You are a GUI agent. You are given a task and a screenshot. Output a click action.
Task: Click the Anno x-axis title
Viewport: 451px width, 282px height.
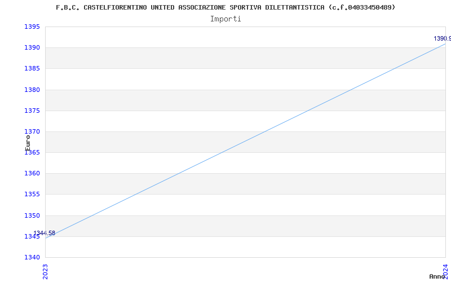click(437, 276)
